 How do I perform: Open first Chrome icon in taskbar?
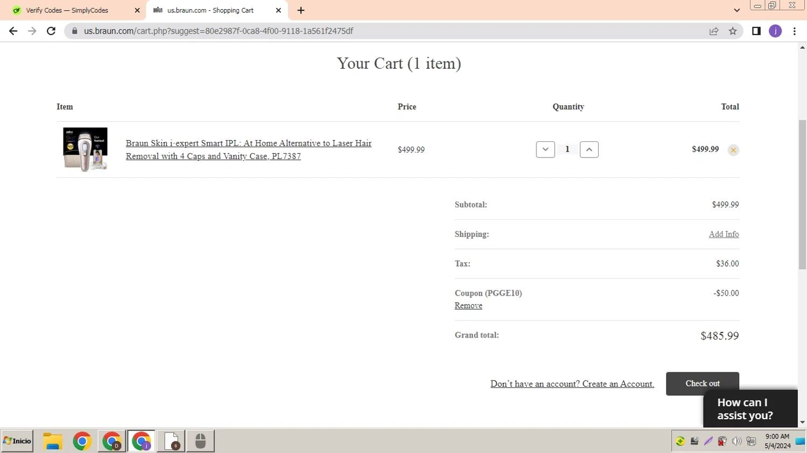tap(82, 441)
